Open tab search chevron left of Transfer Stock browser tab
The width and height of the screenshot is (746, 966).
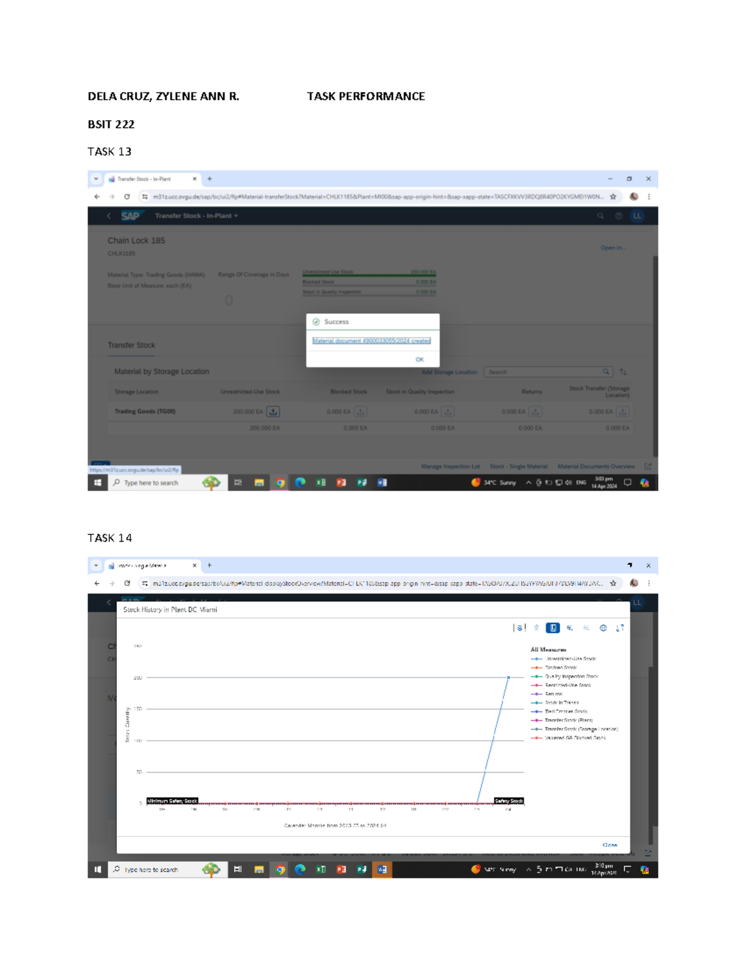[96, 179]
